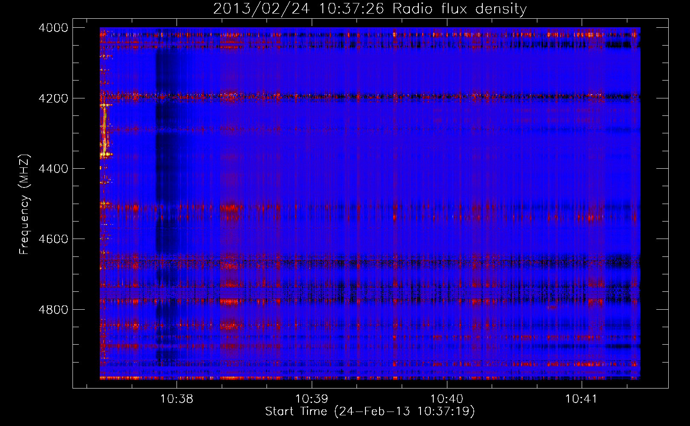This screenshot has height=426, width=690.
Task: Click the "Start Time (24-Feb-13 10:37:19)" label
Action: (370, 412)
